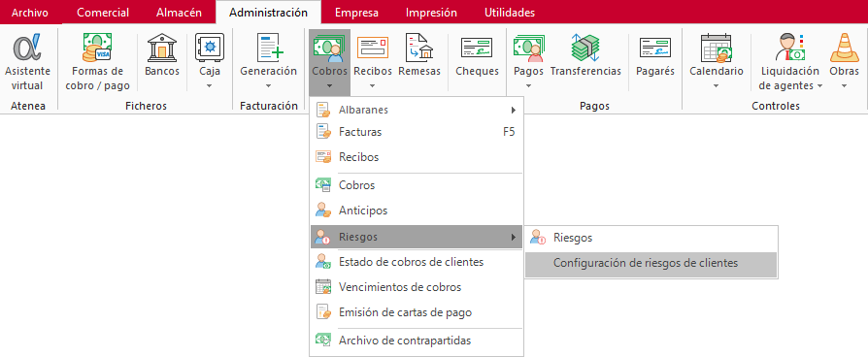Choose Archivo de contrapartidas entry
Viewport: 868px width, 357px height.
click(417, 341)
